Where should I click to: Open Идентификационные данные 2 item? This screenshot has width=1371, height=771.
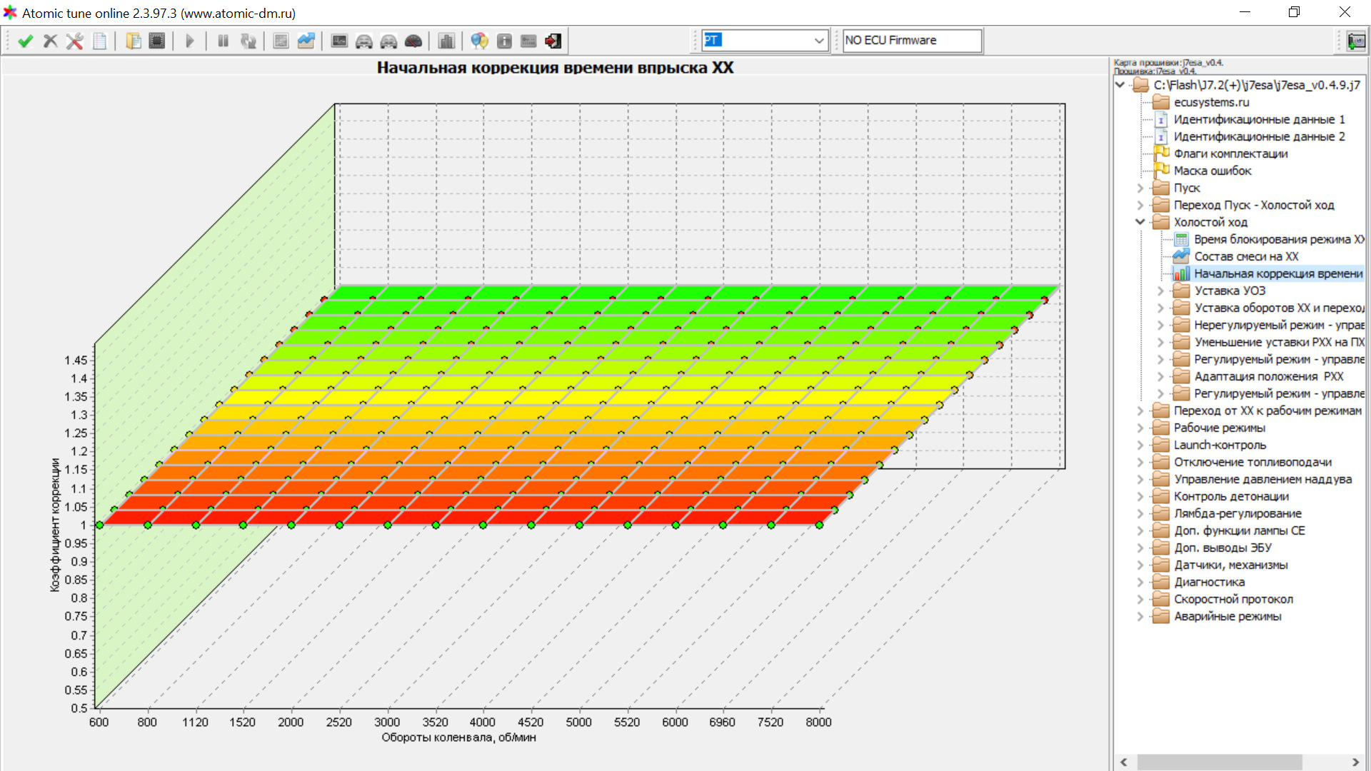(x=1259, y=136)
